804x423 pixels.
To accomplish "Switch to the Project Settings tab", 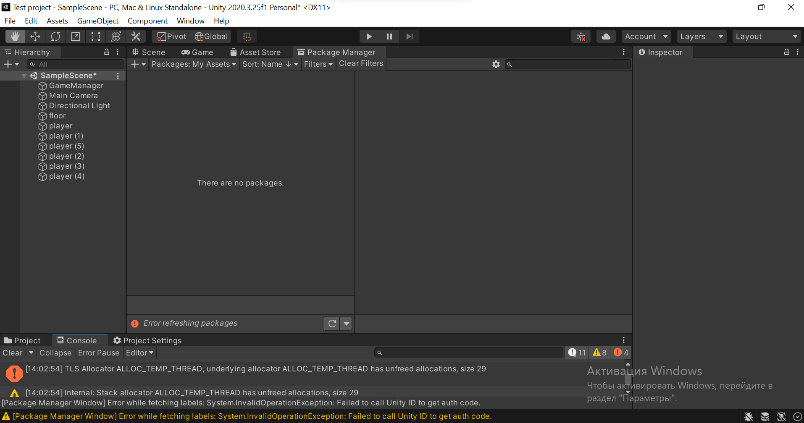I will pyautogui.click(x=147, y=340).
